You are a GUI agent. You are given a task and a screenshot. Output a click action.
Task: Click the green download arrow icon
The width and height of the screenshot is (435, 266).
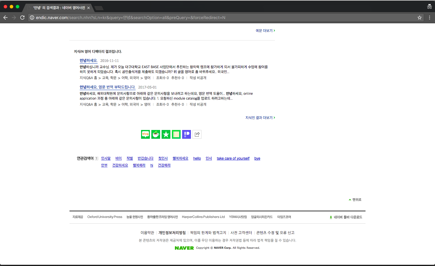(331, 217)
